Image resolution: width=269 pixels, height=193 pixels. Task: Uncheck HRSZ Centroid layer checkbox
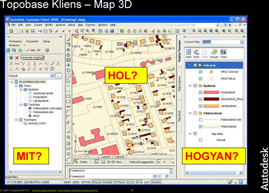point(200,72)
